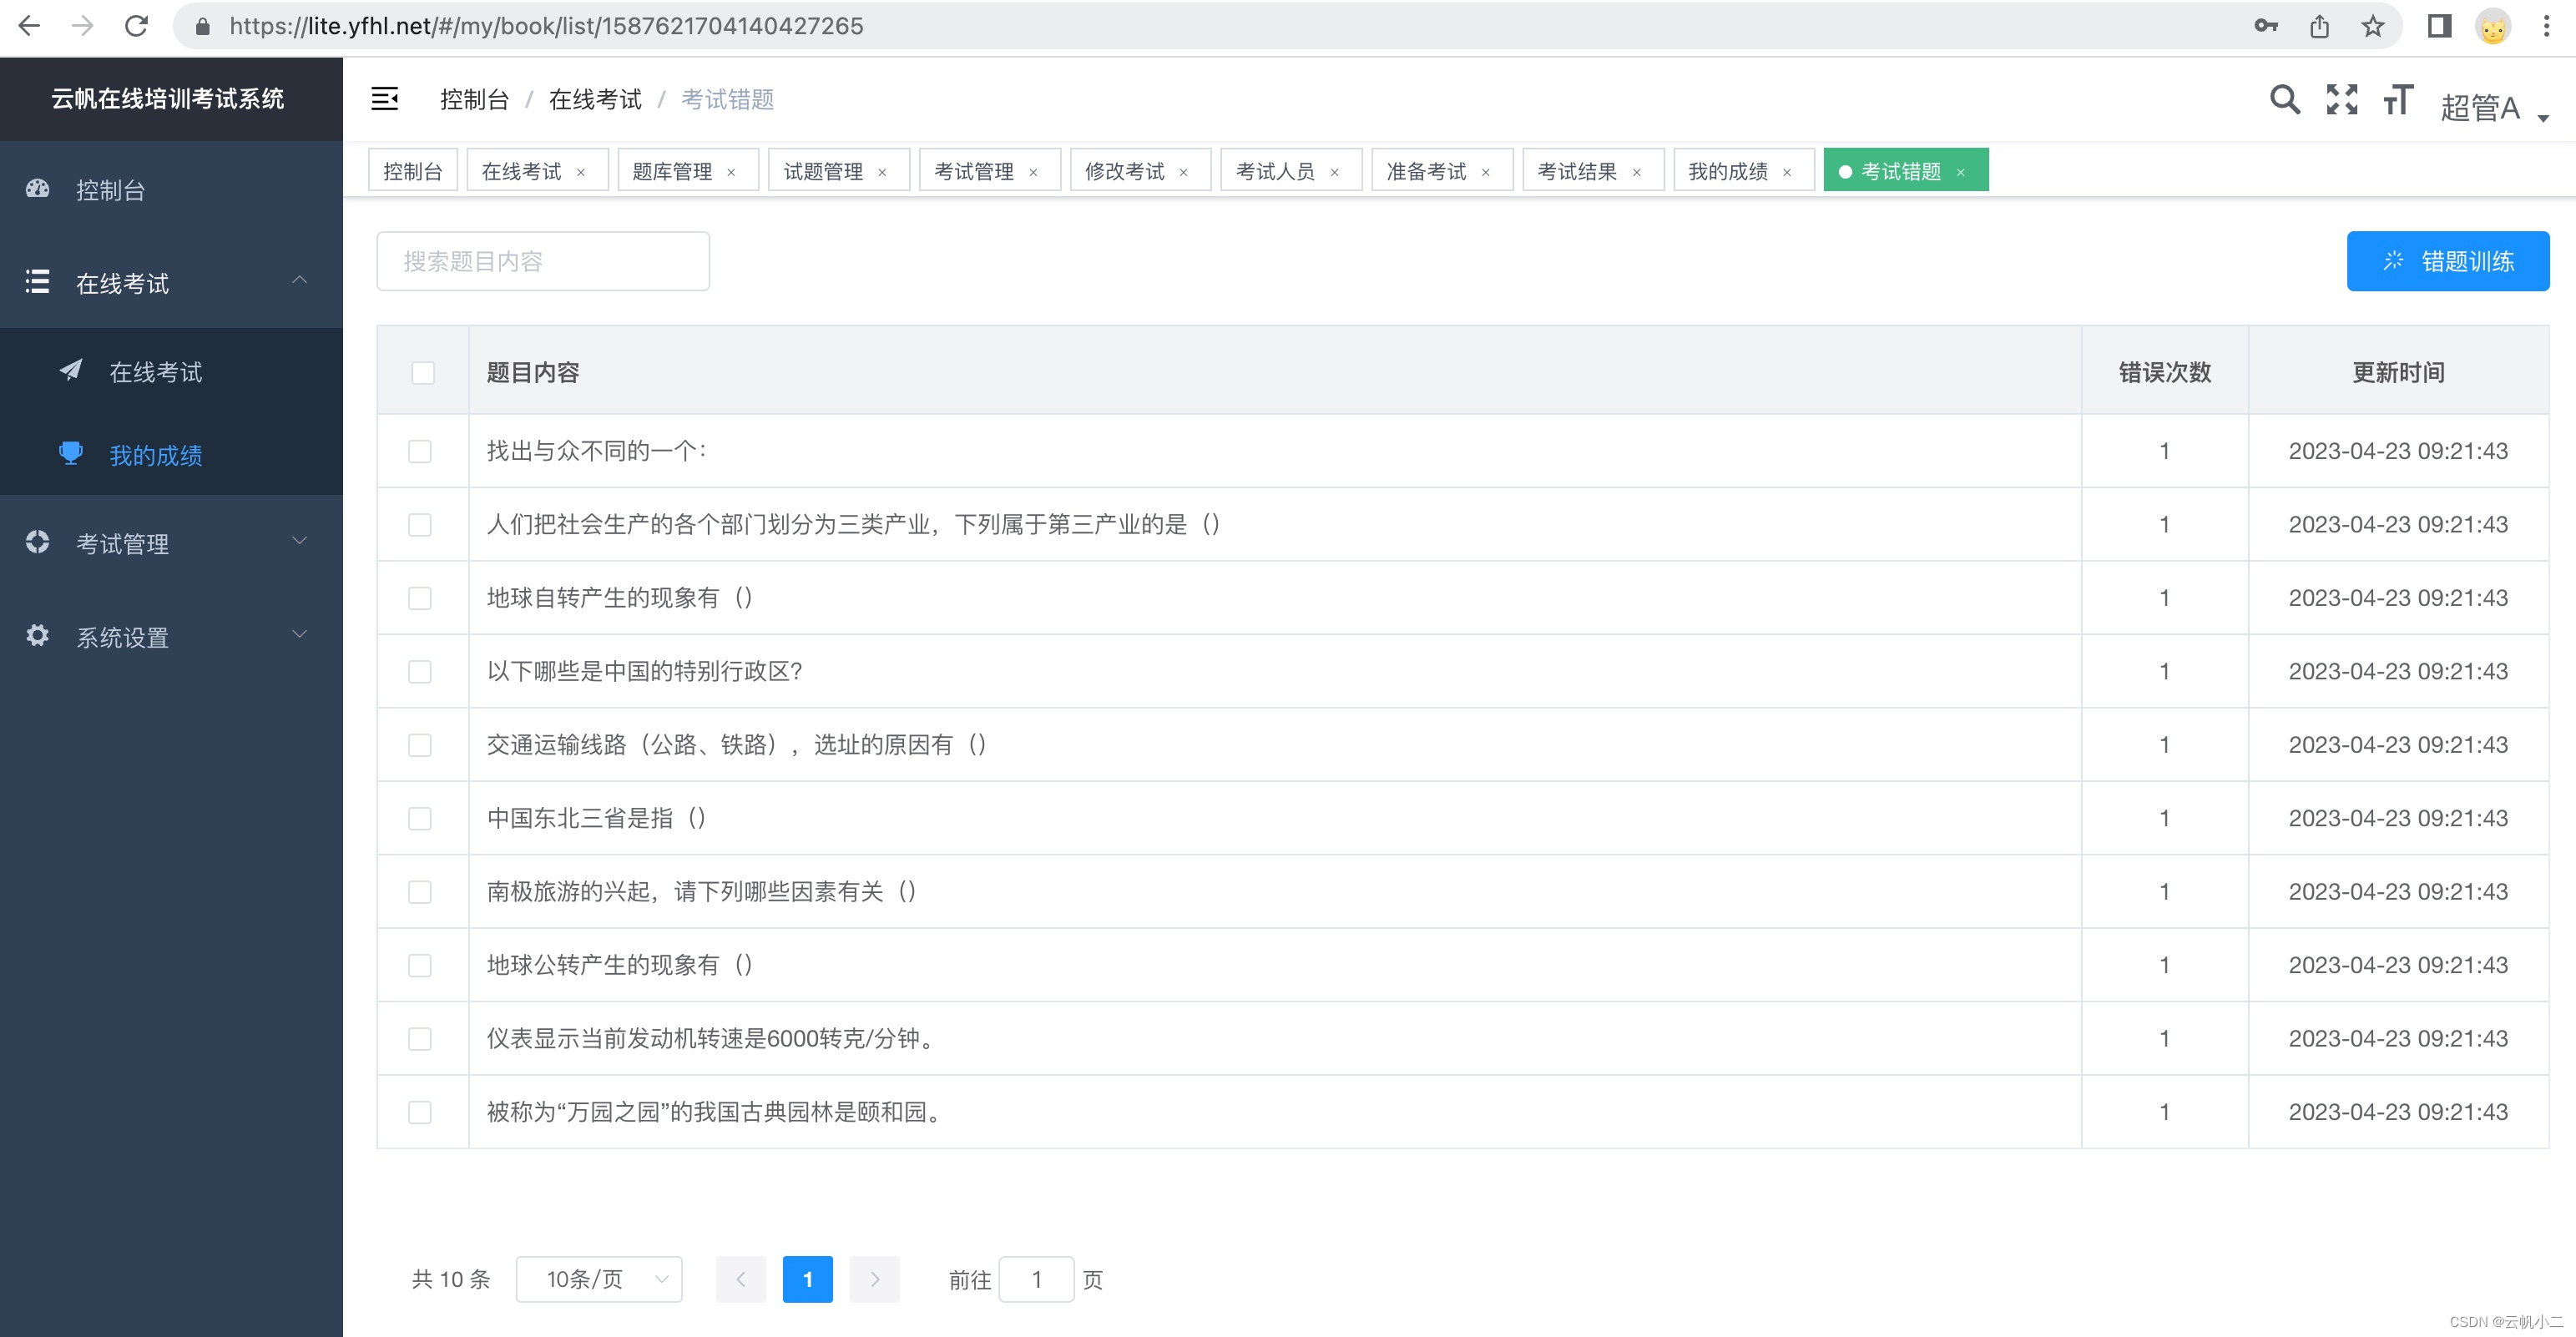The image size is (2576, 1337).
Task: Click the 错题训练 button
Action: pos(2447,261)
